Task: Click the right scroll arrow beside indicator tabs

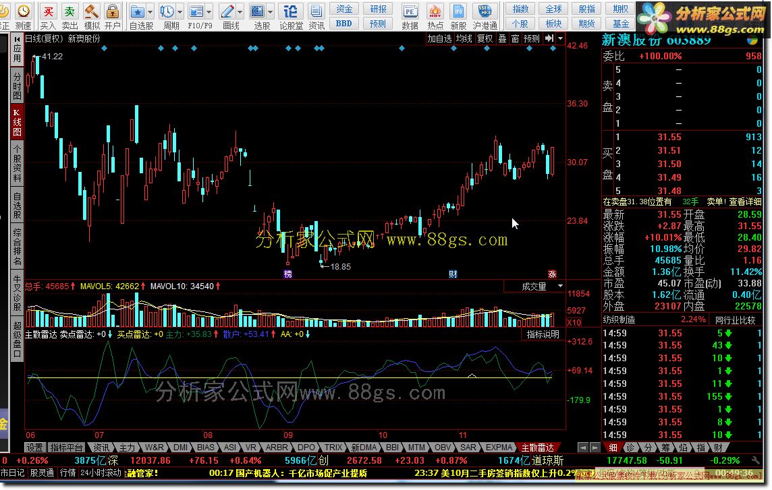Action: tap(595, 448)
